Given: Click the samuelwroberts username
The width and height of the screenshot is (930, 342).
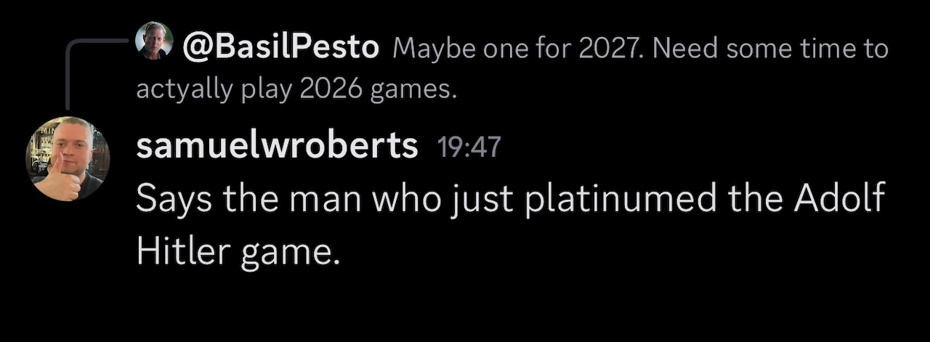Looking at the screenshot, I should tap(277, 147).
